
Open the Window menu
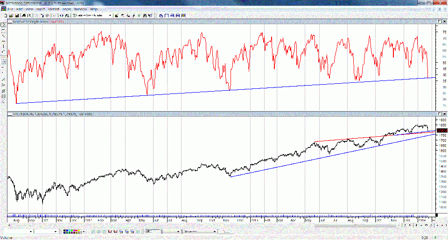click(81, 9)
